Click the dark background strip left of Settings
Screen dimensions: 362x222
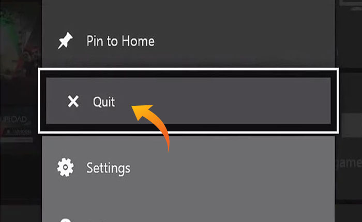[x=21, y=175]
